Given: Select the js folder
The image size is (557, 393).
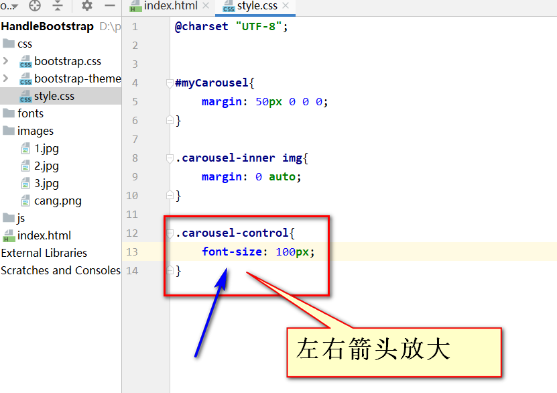Looking at the screenshot, I should pyautogui.click(x=21, y=218).
